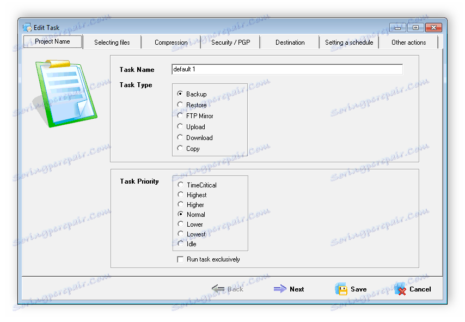The height and width of the screenshot is (322, 465).
Task: Set task priority to Idle
Action: (180, 244)
